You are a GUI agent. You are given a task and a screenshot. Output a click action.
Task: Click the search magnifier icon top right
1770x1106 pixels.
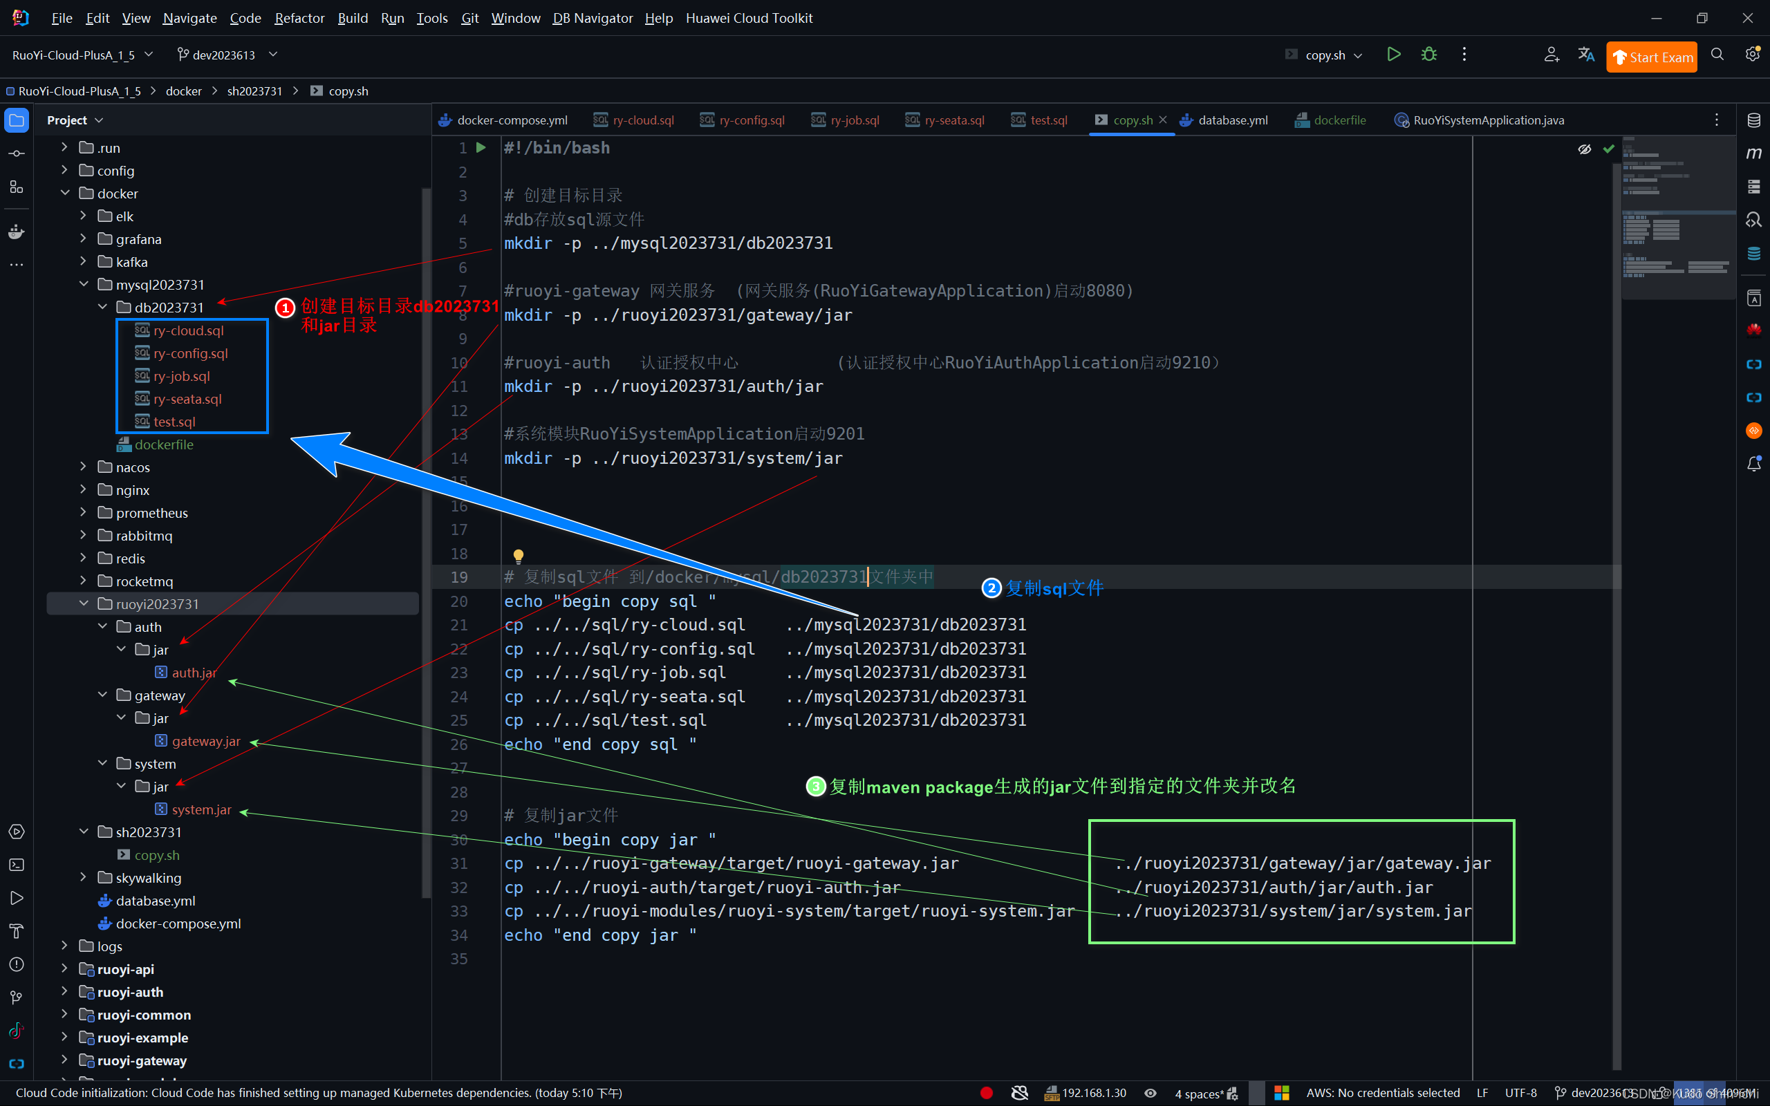click(1717, 55)
